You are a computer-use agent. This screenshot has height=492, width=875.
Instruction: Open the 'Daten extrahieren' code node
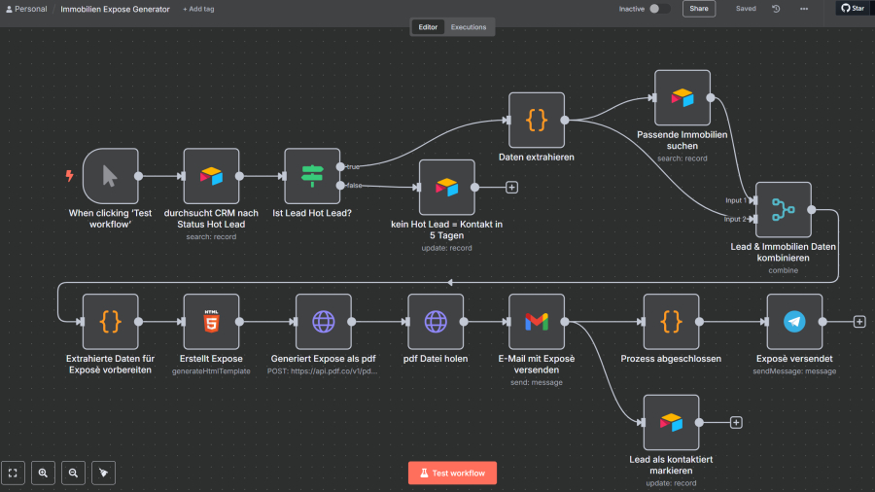pyautogui.click(x=537, y=121)
